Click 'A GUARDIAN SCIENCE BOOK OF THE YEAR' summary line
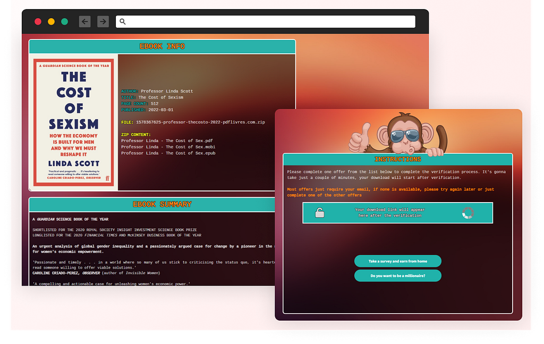This screenshot has width=544, height=344. coord(71,220)
